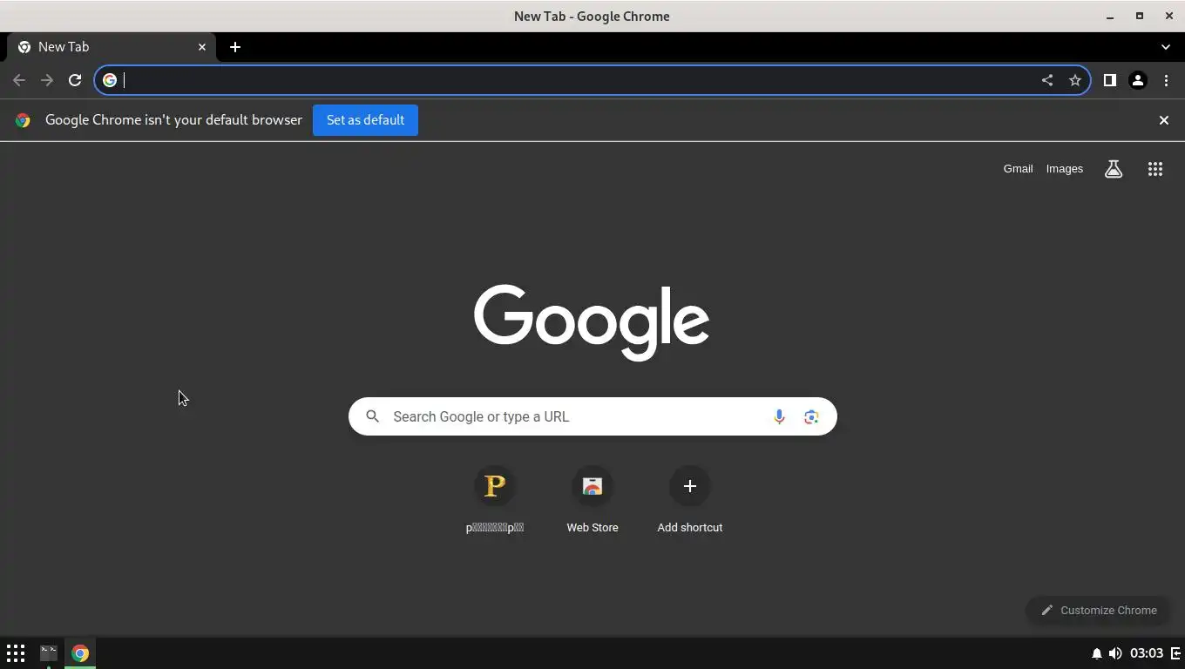Open the Web Store shortcut
This screenshot has width=1185, height=669.
(x=592, y=486)
